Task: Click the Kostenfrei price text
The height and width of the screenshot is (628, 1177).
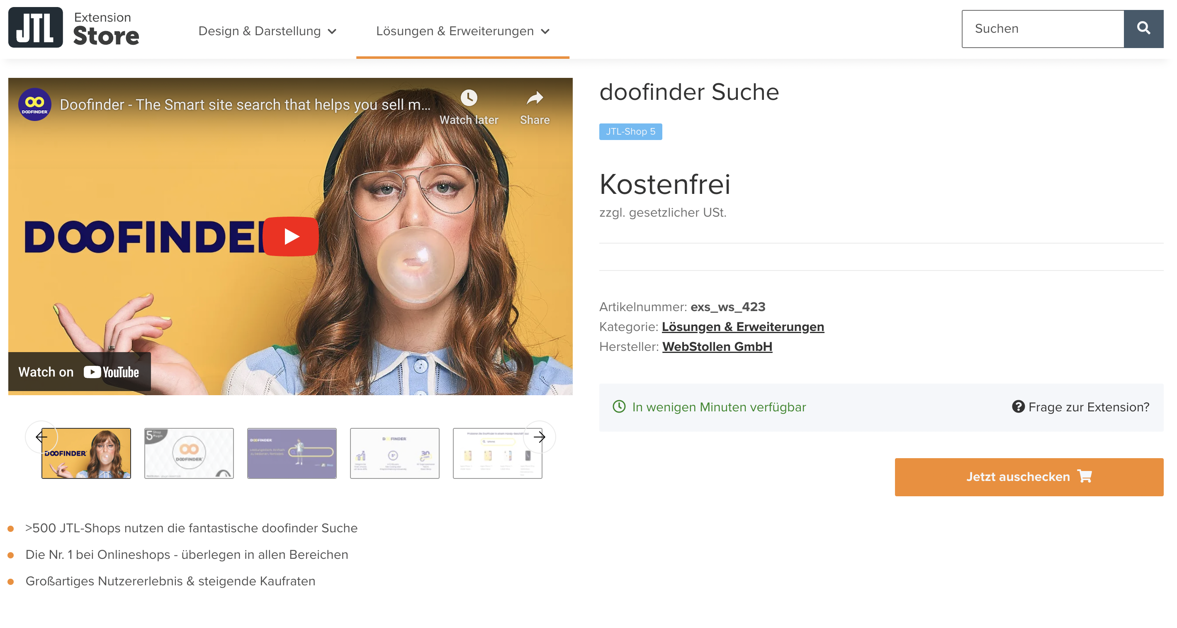Action: [x=665, y=184]
